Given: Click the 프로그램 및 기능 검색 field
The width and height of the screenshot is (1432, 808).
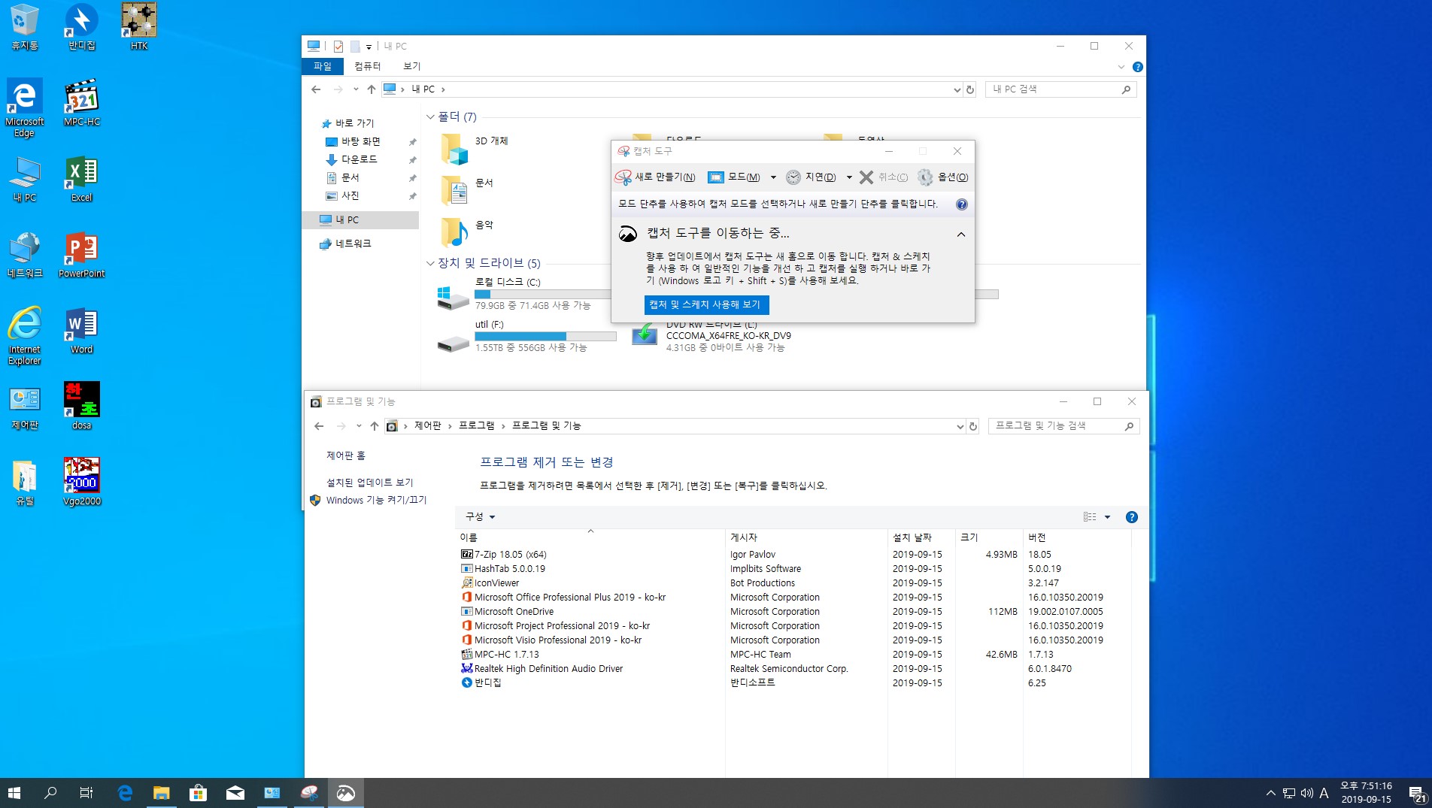Looking at the screenshot, I should [x=1063, y=425].
